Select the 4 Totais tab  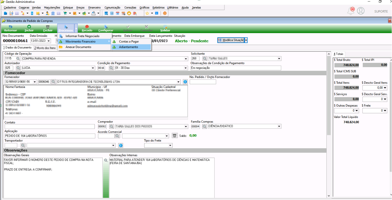tap(339, 54)
